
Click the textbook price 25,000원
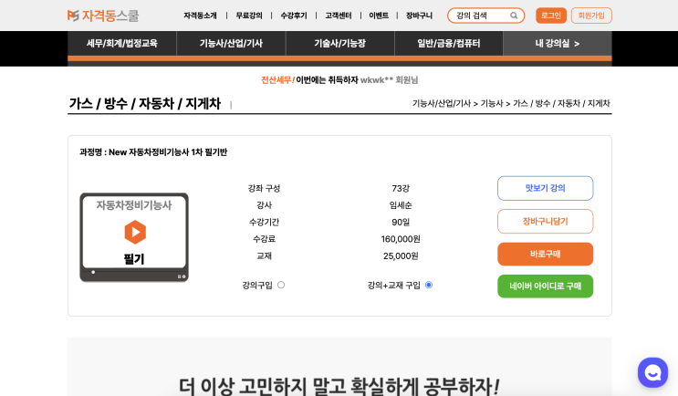click(x=401, y=255)
